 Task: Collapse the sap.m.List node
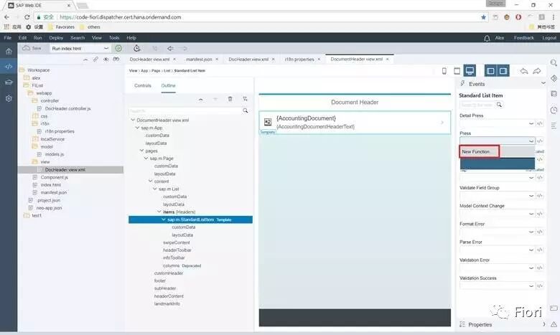pos(155,189)
